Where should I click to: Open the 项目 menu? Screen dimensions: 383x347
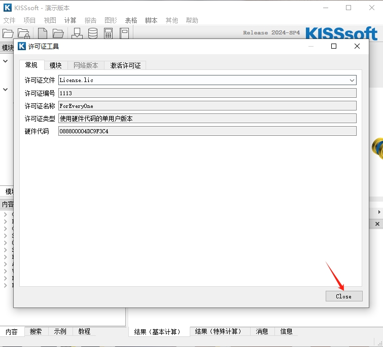tap(29, 20)
